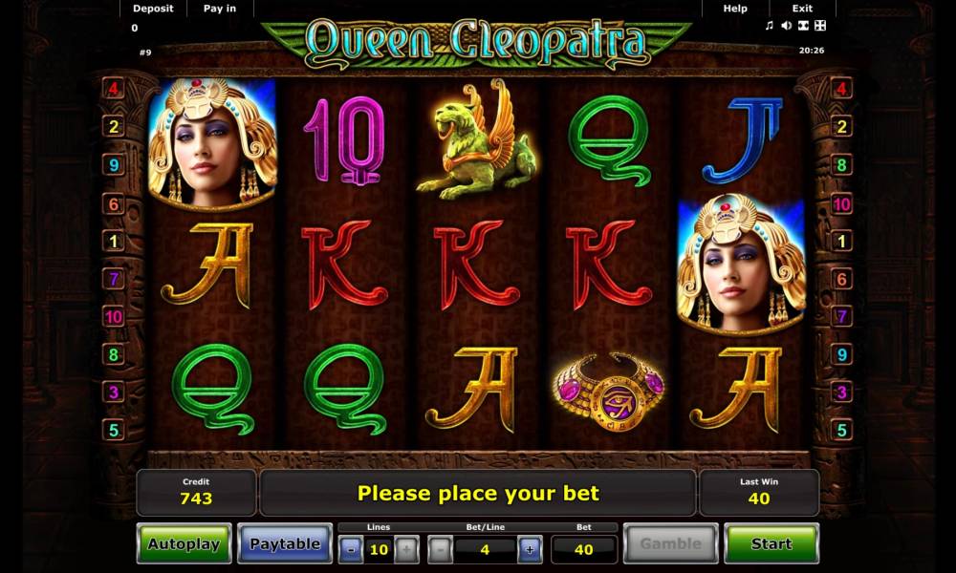Open the Help menu item
The height and width of the screenshot is (573, 956).
click(734, 9)
